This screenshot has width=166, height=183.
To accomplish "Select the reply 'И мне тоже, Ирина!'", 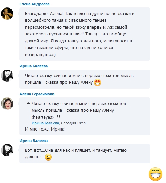I will click(45, 129).
